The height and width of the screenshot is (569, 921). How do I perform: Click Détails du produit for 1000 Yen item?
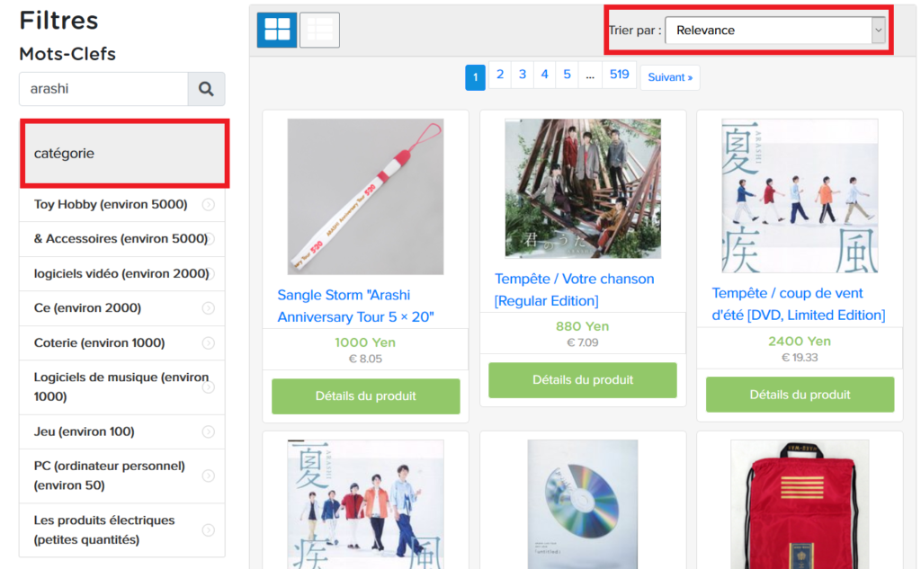(365, 396)
